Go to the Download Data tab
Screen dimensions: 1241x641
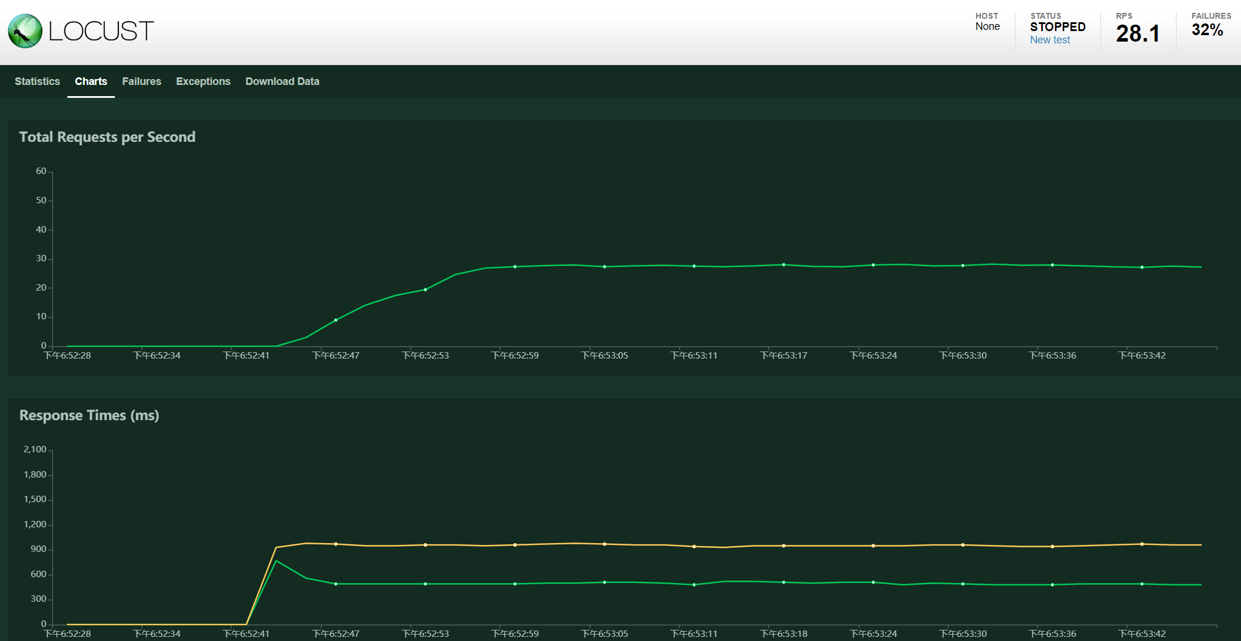point(282,81)
